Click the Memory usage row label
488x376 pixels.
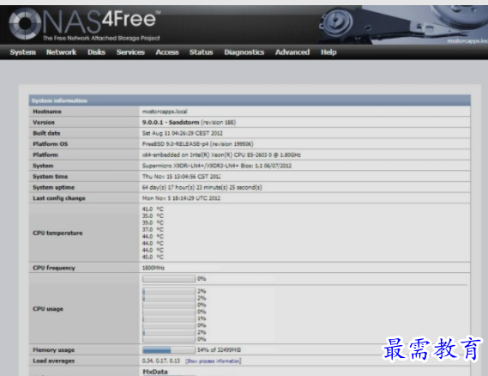[x=53, y=350]
